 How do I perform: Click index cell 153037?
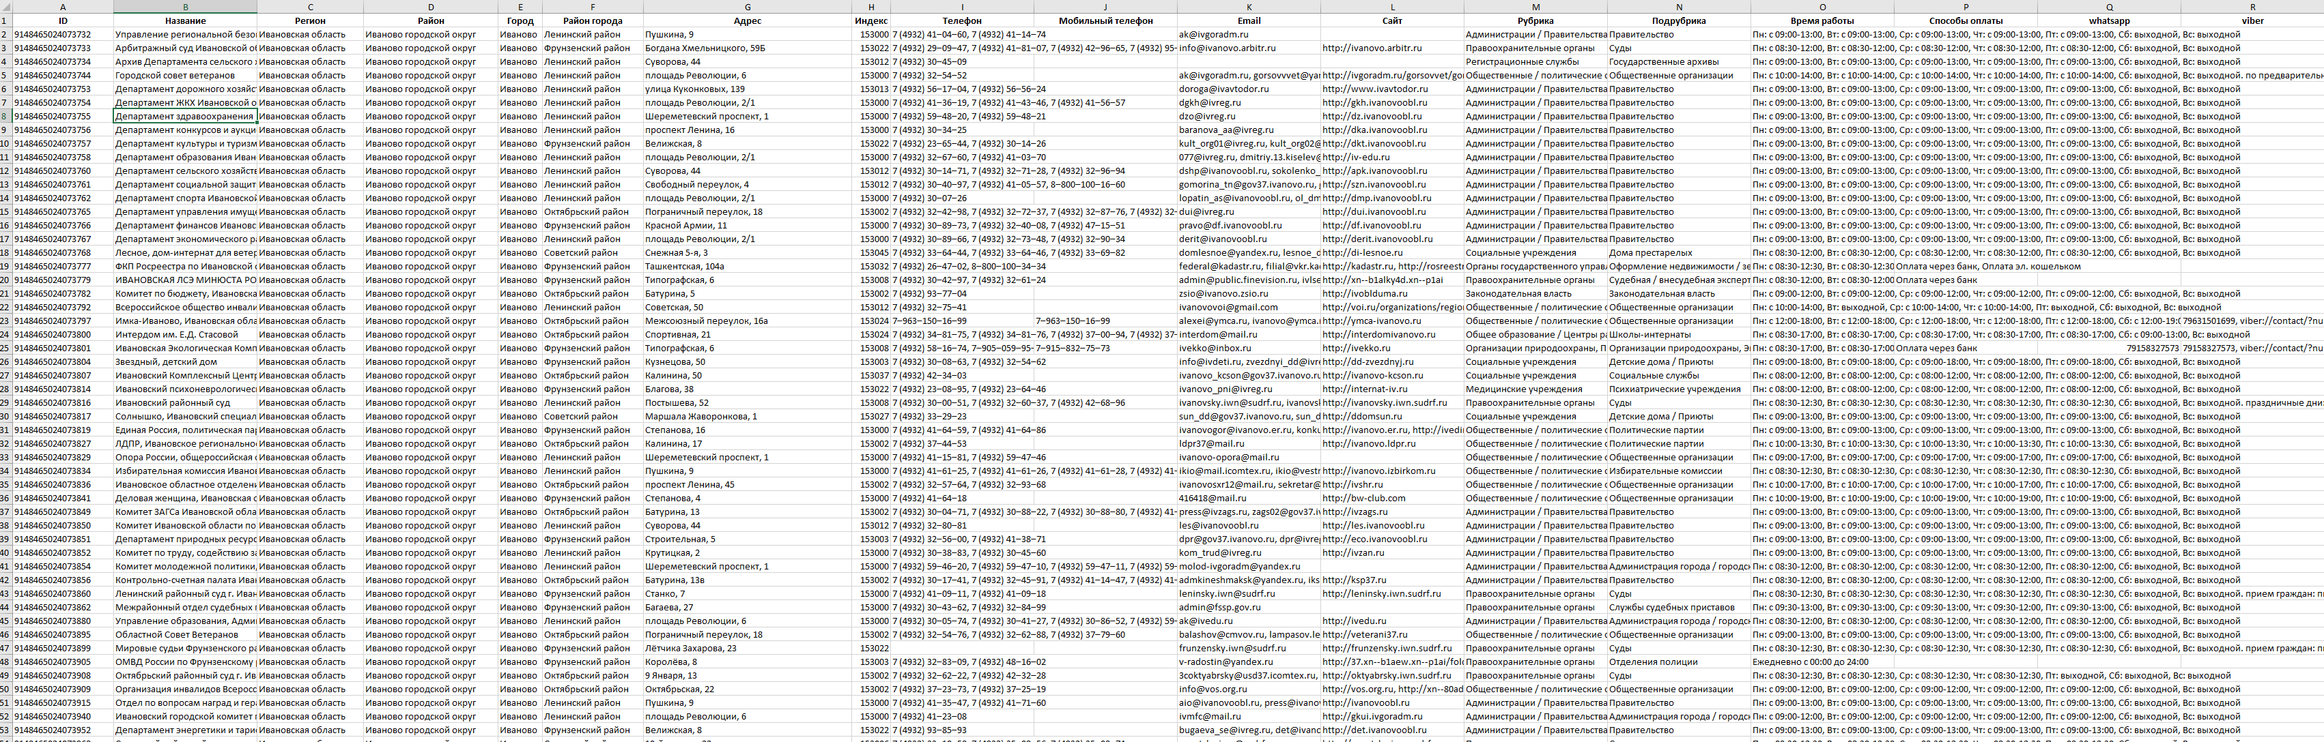coord(870,375)
